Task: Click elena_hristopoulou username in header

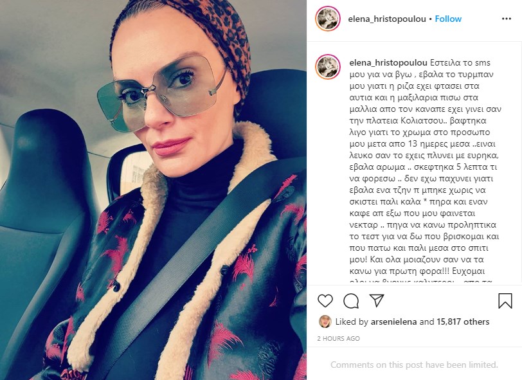Action: coord(387,19)
